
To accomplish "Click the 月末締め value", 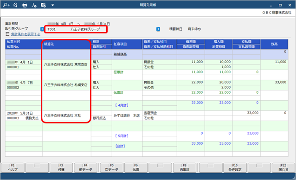I will tap(194, 29).
